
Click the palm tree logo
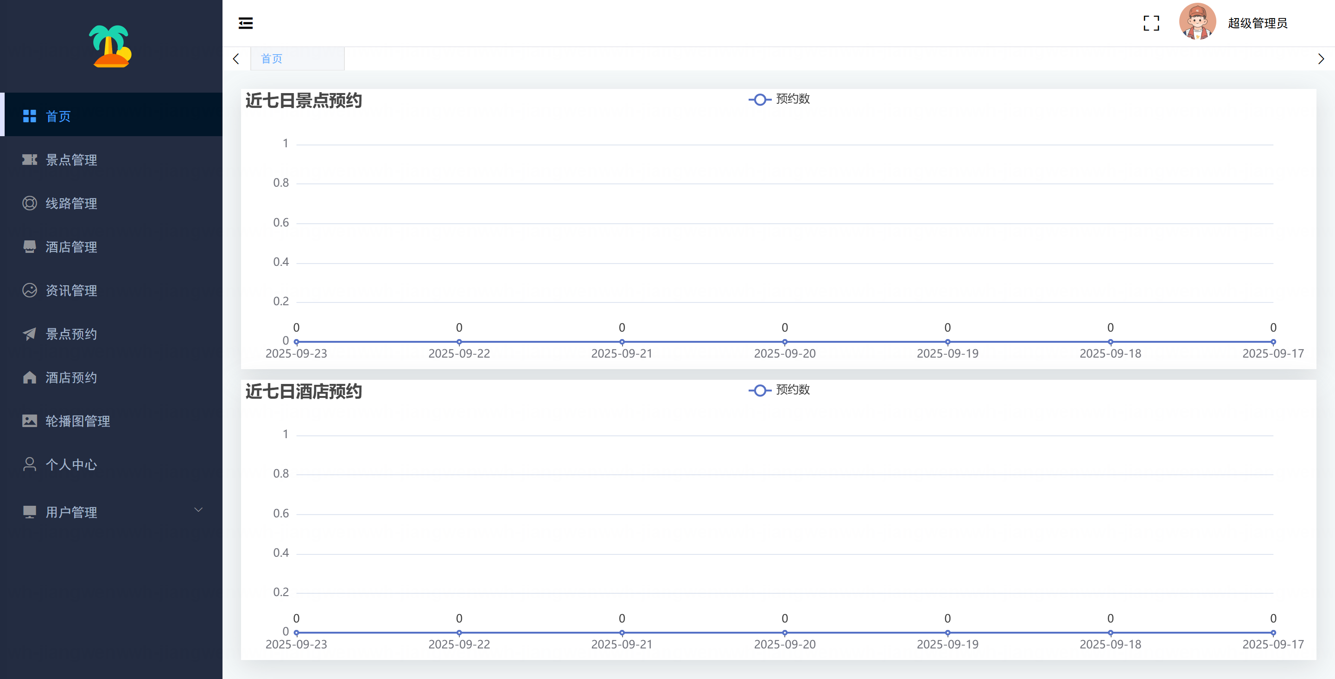click(x=110, y=47)
